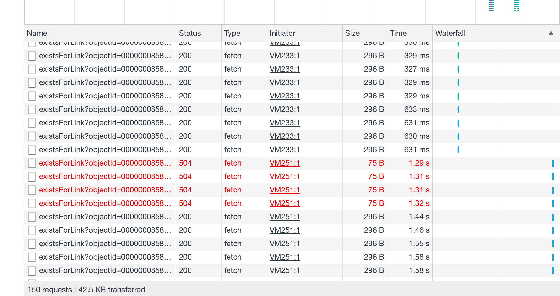
Task: Click the blue waterfall bar of the 1.58 s request
Action: click(x=553, y=270)
